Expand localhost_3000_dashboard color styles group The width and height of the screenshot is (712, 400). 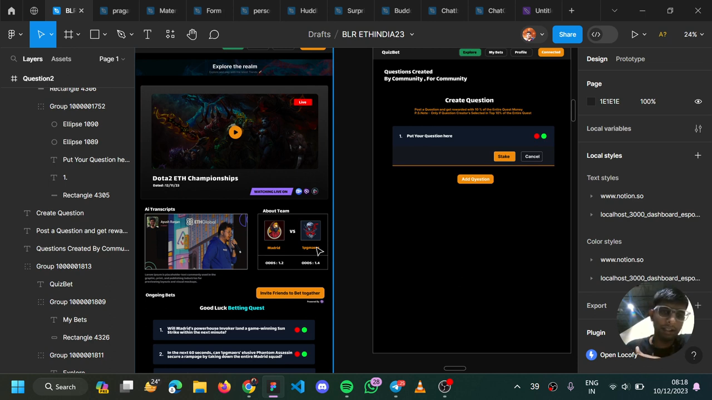[591, 278]
